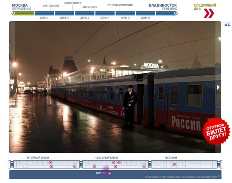Click the Владивосток Прибытие label

pyautogui.click(x=163, y=7)
